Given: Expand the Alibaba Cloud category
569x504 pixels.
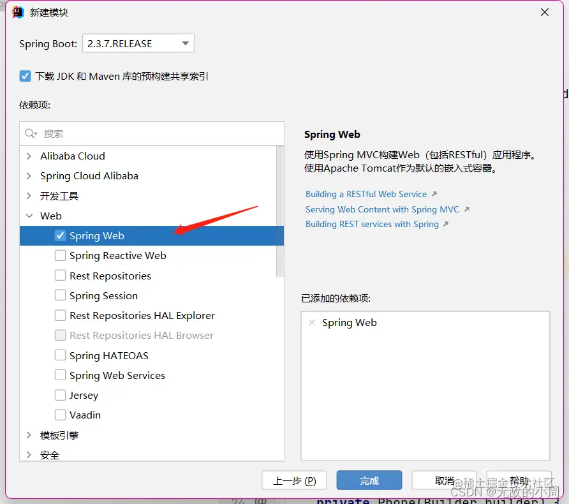Looking at the screenshot, I should (x=29, y=156).
